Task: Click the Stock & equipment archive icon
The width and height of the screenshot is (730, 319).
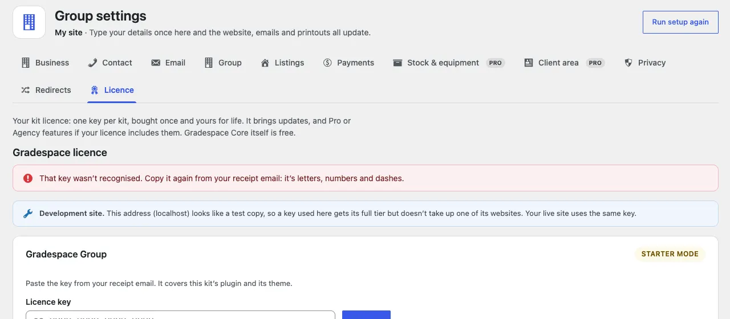Action: (398, 63)
